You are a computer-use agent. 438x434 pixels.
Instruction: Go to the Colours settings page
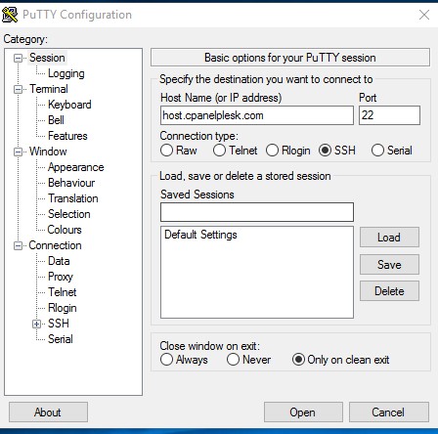coord(65,230)
